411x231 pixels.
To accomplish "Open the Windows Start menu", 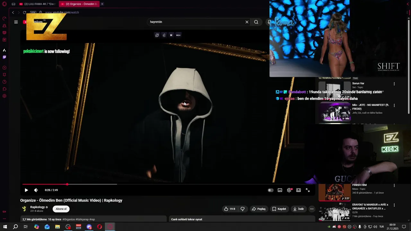I will click(5, 227).
